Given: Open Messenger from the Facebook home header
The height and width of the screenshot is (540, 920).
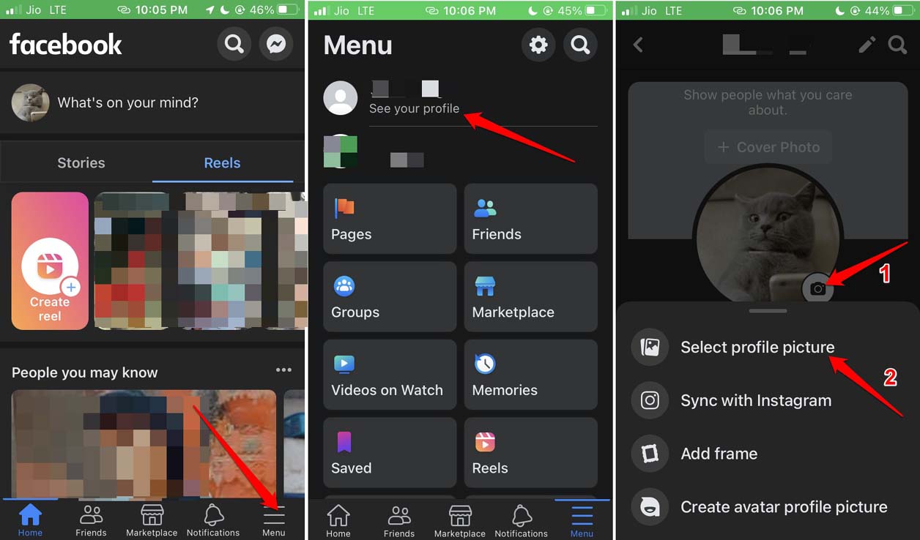Looking at the screenshot, I should pos(276,45).
